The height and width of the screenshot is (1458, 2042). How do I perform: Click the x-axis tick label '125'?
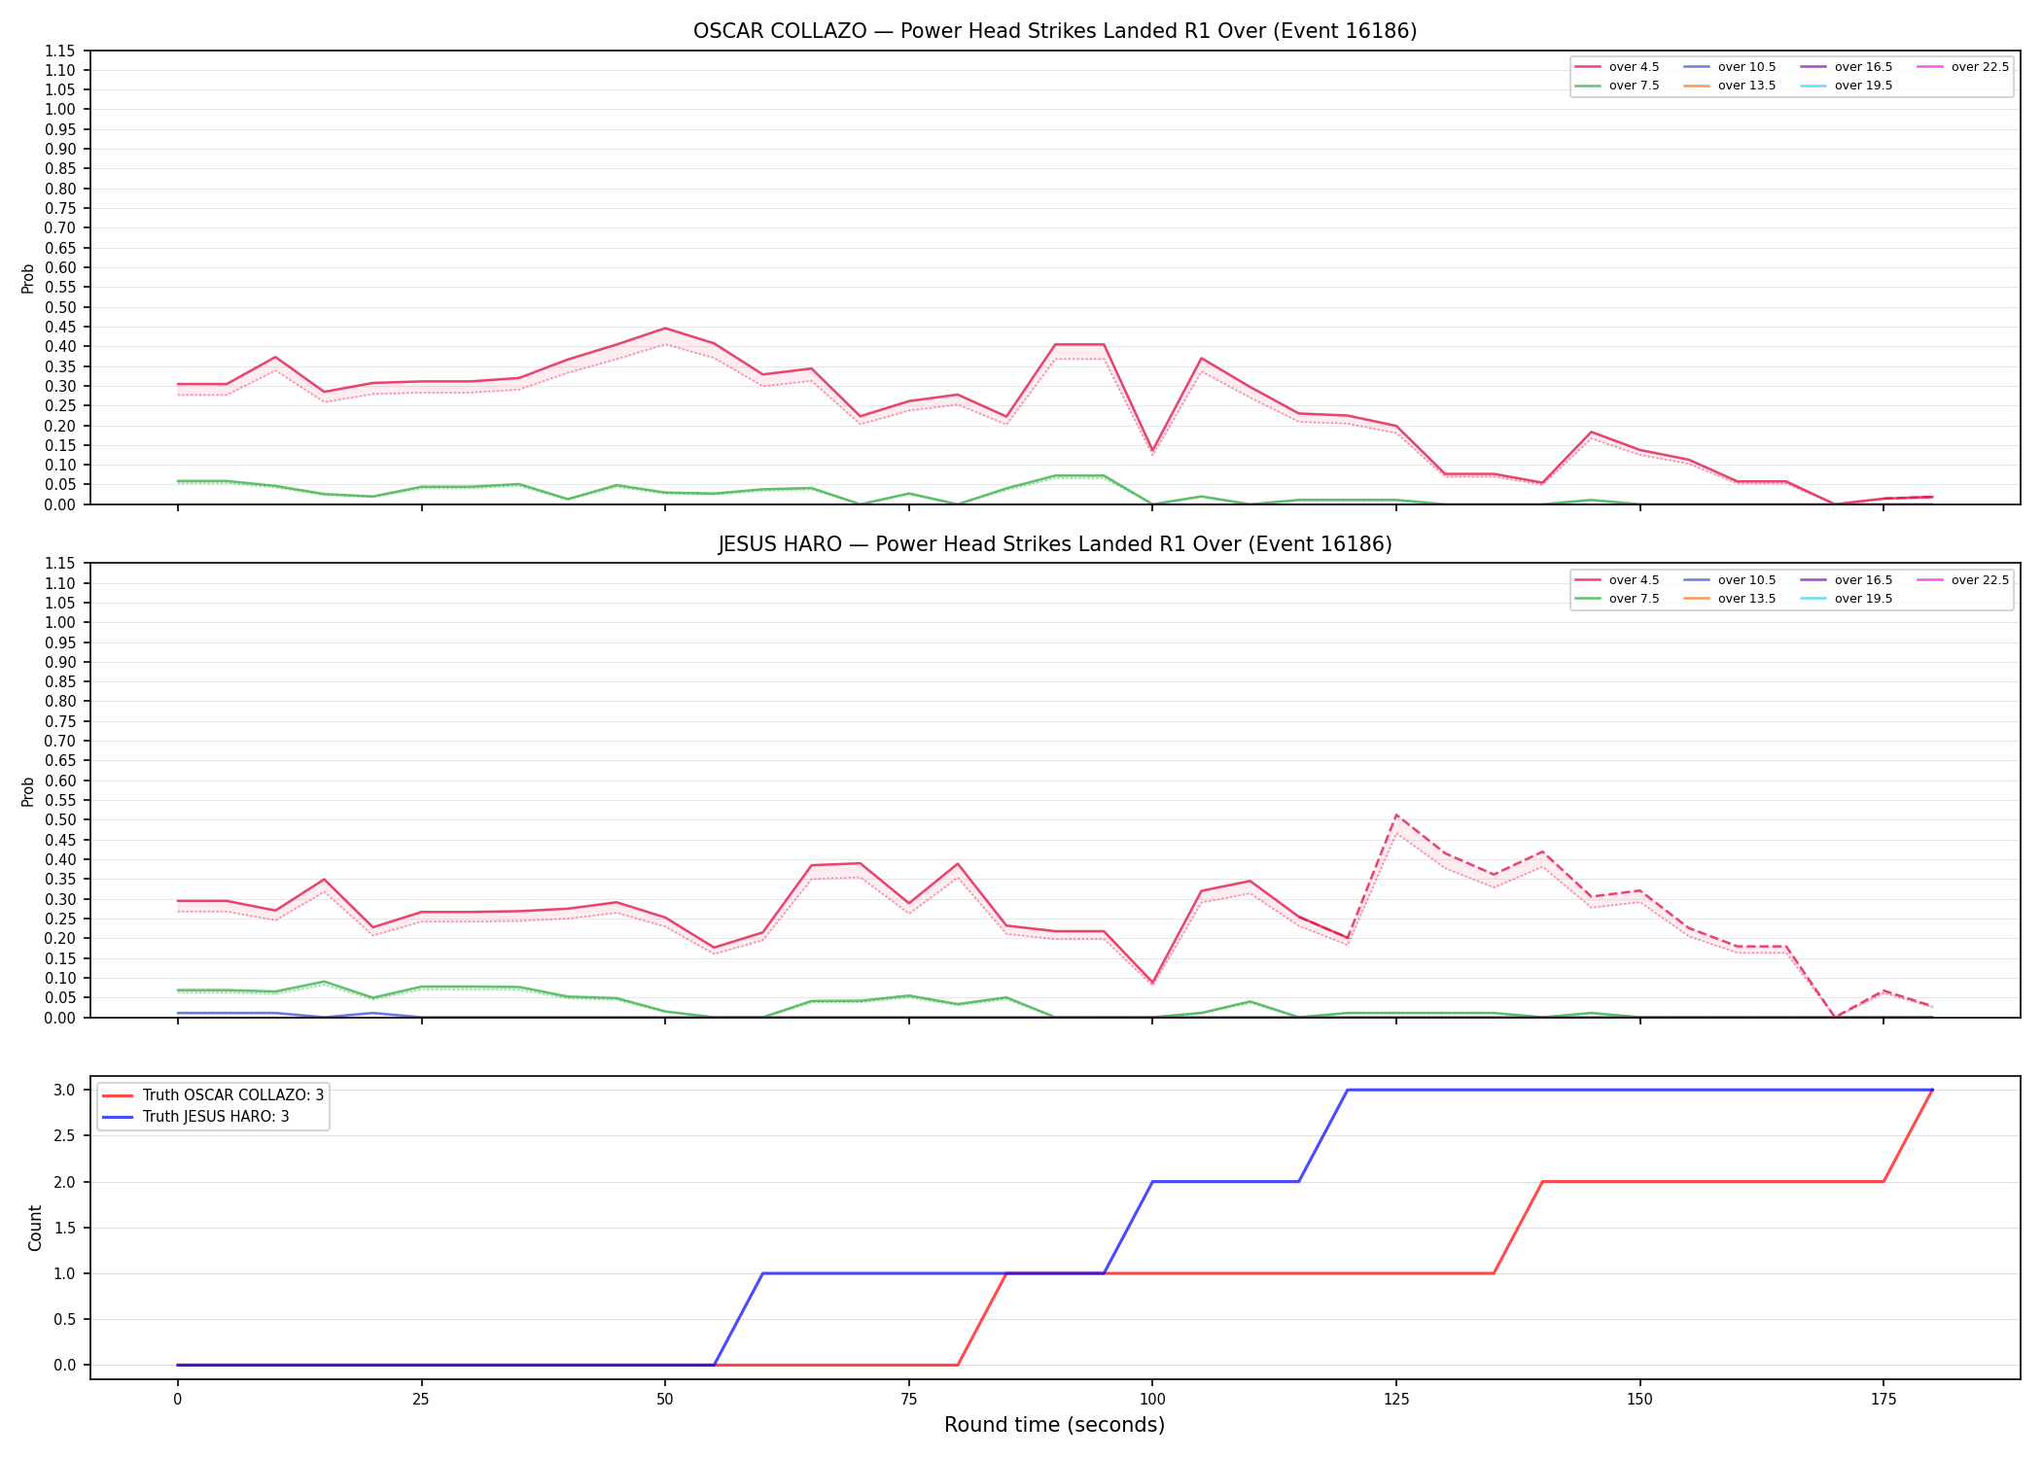tap(1396, 1400)
